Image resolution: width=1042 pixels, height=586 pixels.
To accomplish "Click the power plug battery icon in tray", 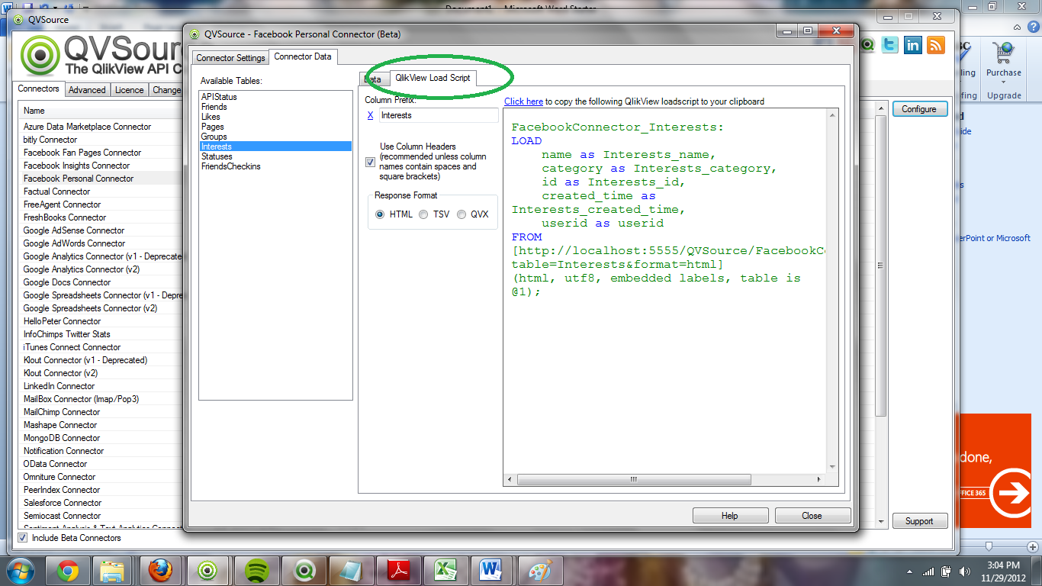I will tap(947, 571).
